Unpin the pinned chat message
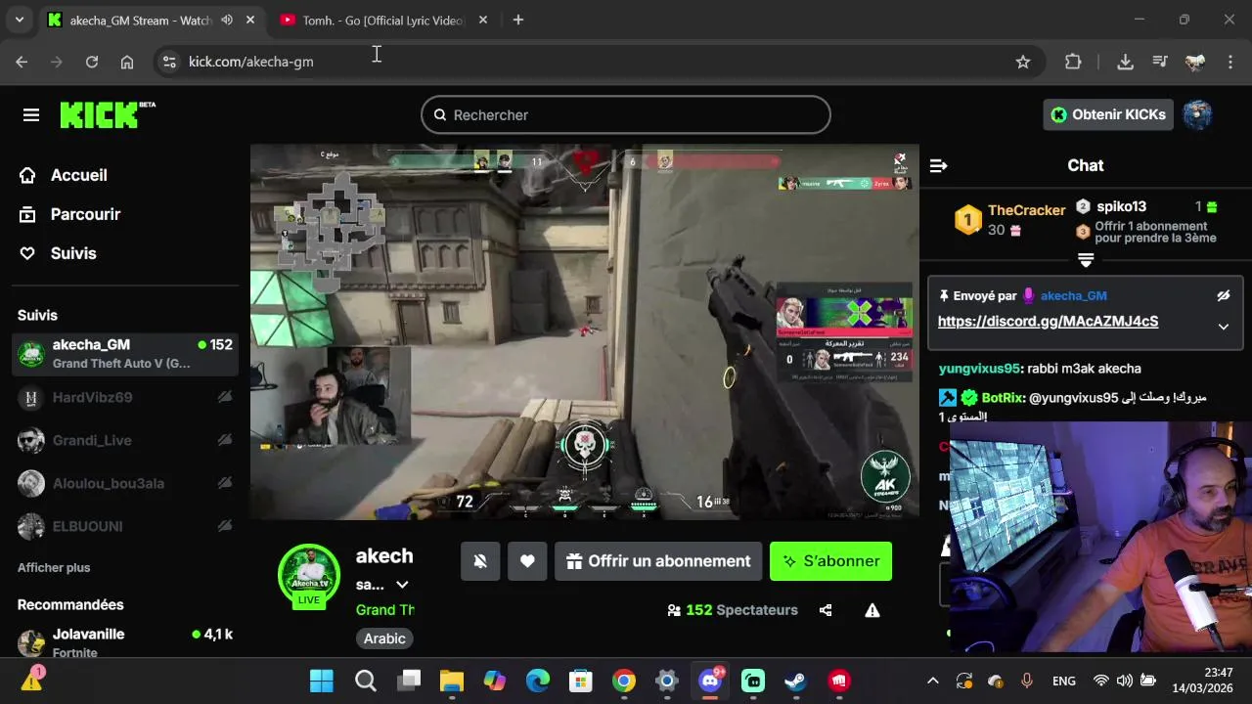This screenshot has height=704, width=1252. tap(1223, 295)
